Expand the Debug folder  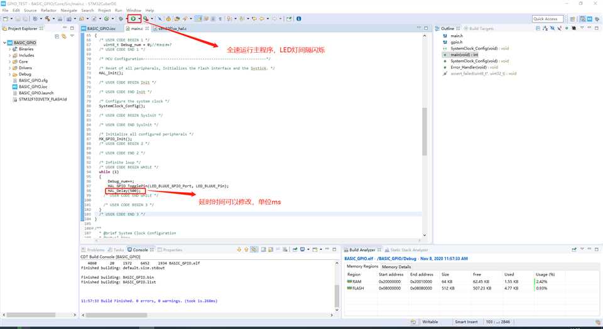tap(9, 74)
